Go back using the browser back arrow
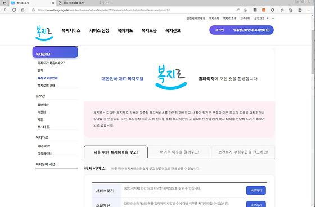 click(x=6, y=10)
